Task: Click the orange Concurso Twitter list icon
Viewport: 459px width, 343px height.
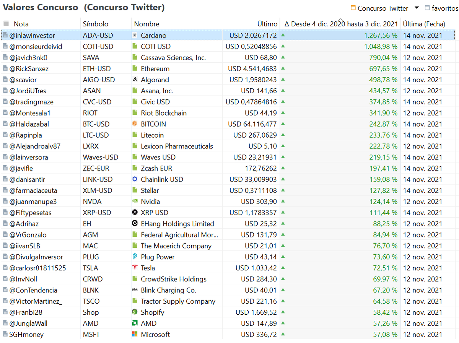Action: pos(353,8)
